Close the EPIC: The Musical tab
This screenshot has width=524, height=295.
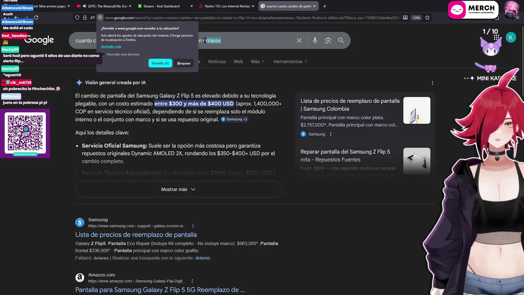130,6
